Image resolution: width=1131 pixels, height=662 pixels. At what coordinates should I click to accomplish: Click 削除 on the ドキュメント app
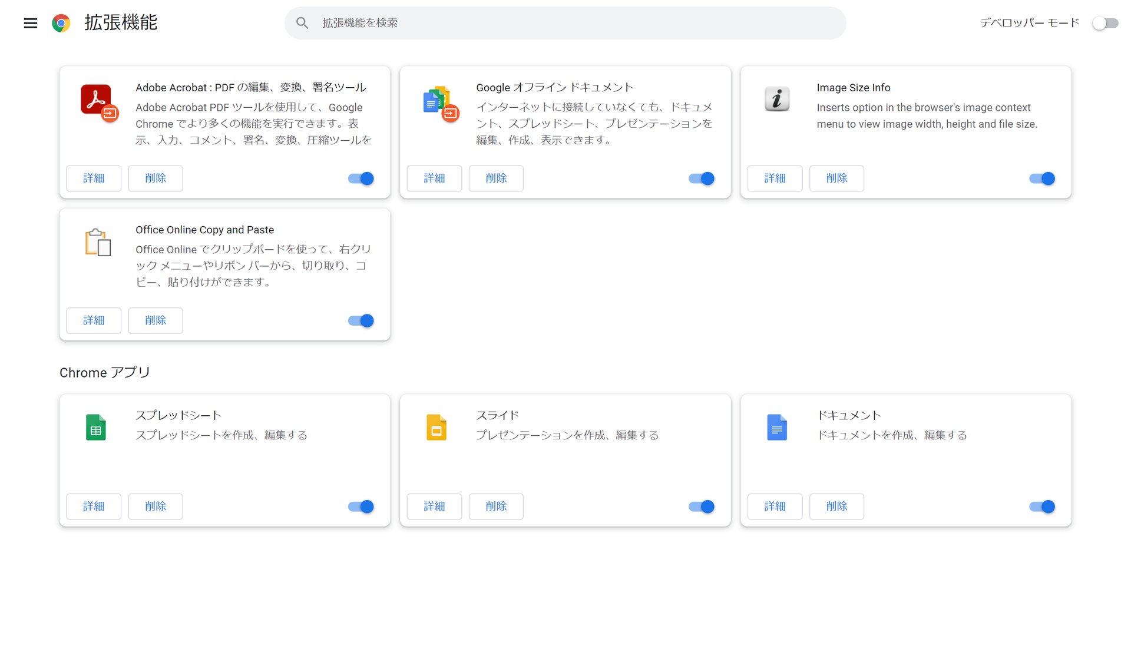tap(836, 507)
